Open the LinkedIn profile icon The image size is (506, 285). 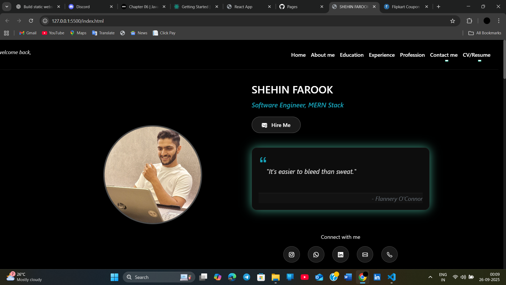tap(340, 254)
